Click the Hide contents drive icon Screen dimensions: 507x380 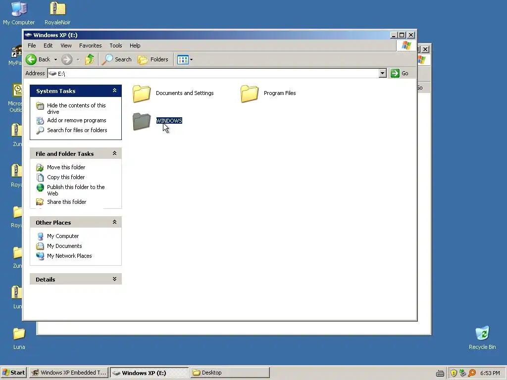click(x=40, y=106)
